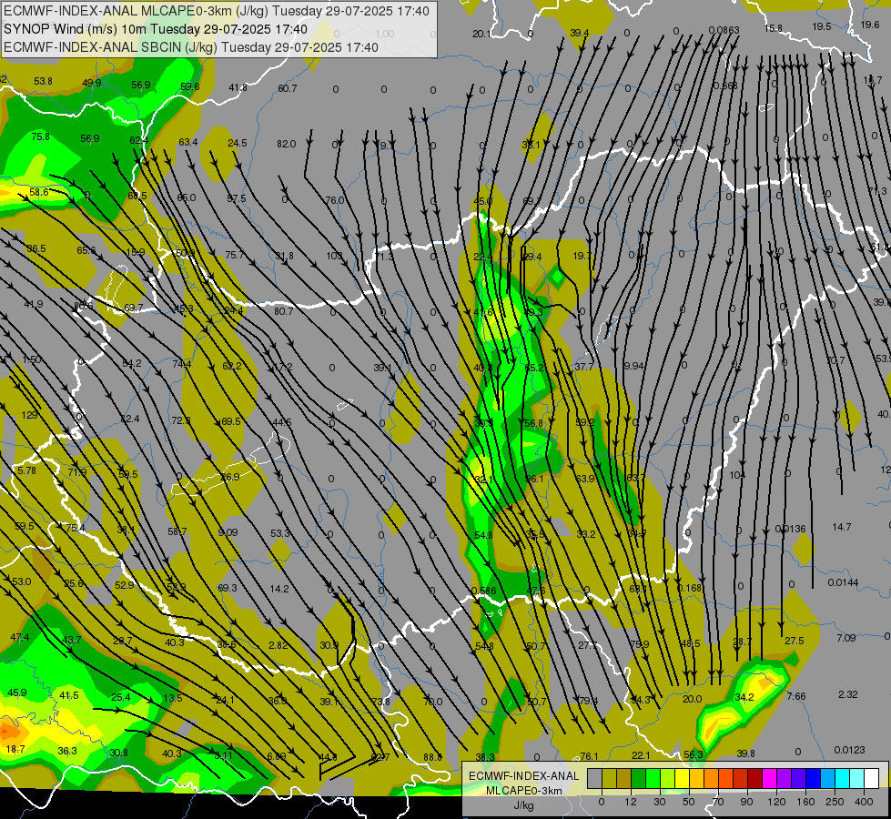The width and height of the screenshot is (891, 819).
Task: Click the map value 45.9
Action: point(17,693)
